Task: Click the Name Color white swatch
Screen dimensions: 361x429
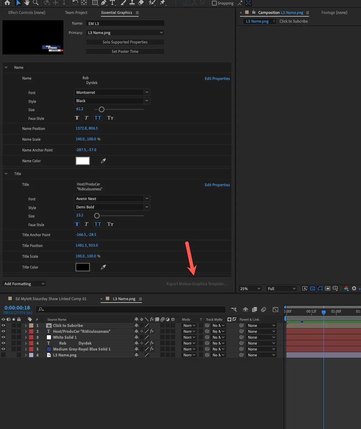Action: 83,161
